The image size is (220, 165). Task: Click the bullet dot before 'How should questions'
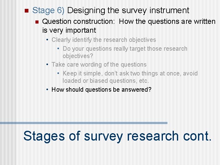[48, 90]
